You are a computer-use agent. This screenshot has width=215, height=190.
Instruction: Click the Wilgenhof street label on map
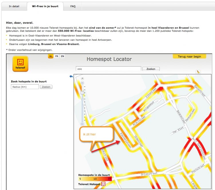(x=148, y=106)
